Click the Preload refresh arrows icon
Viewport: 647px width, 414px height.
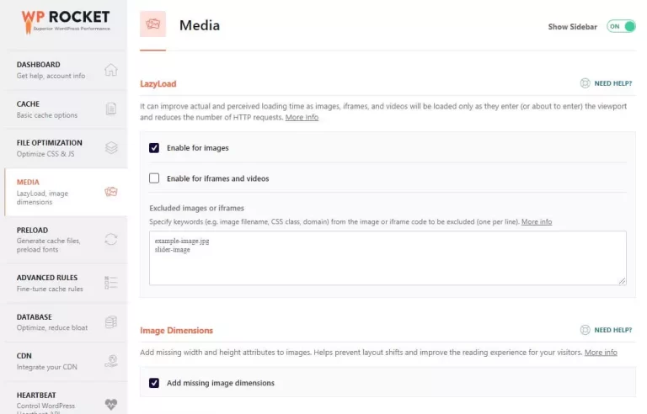[111, 239]
